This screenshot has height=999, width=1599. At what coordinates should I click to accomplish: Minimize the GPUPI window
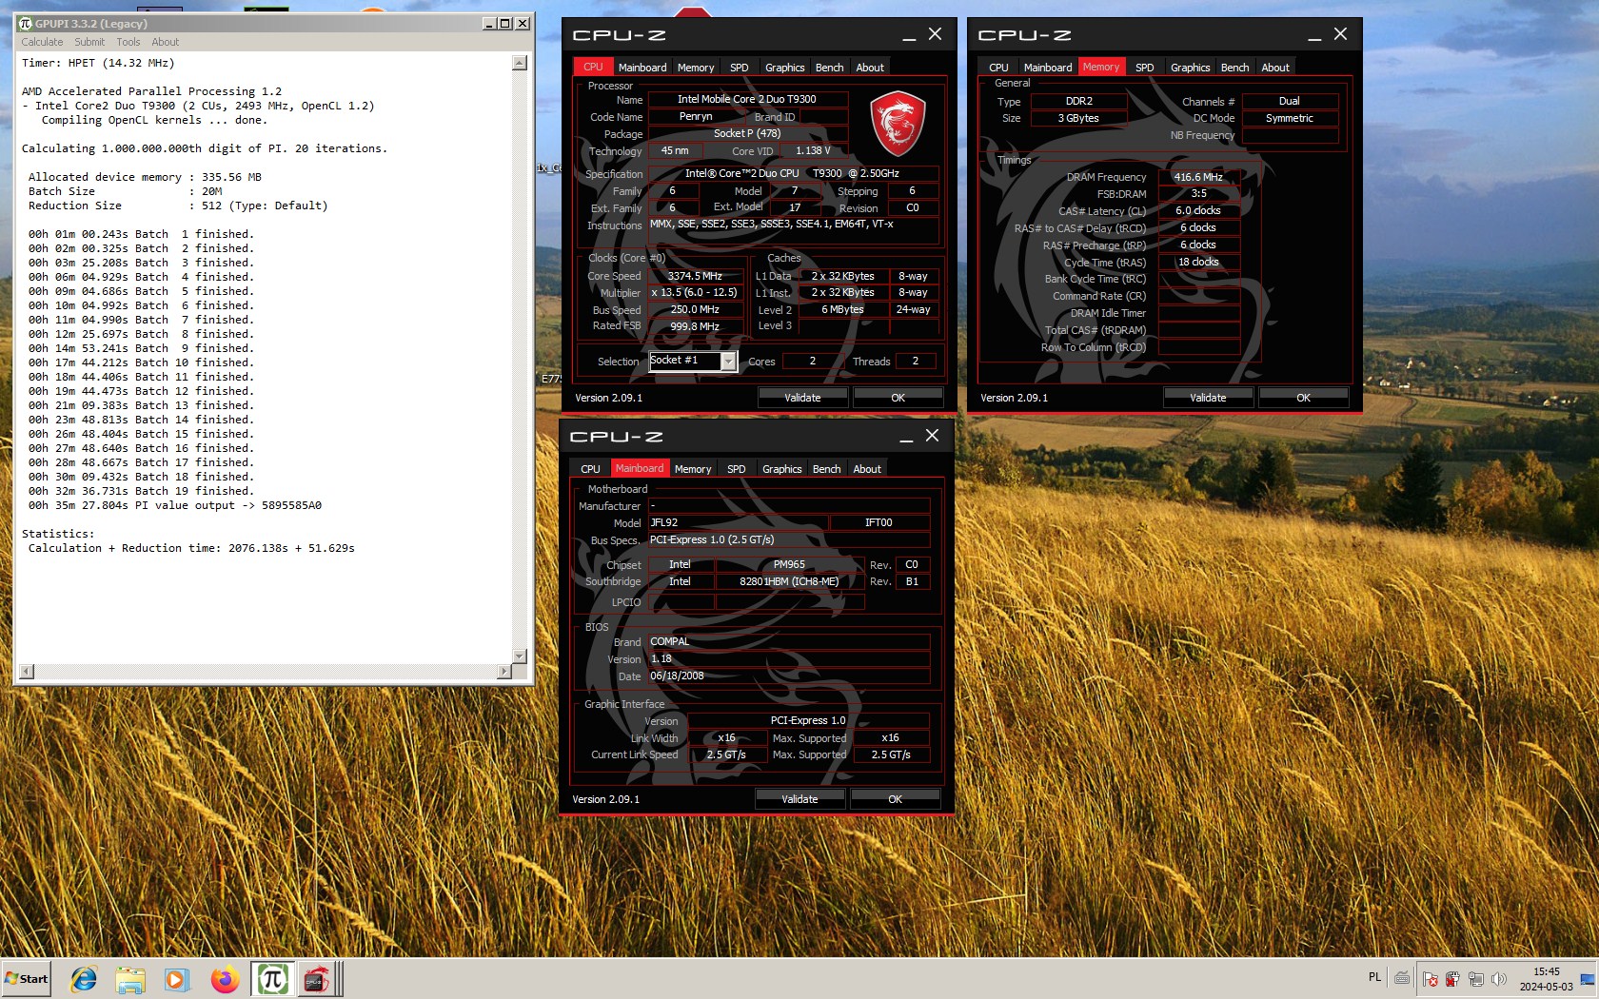488,23
